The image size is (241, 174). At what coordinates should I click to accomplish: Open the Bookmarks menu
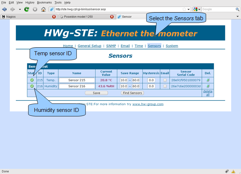[x=44, y=3]
